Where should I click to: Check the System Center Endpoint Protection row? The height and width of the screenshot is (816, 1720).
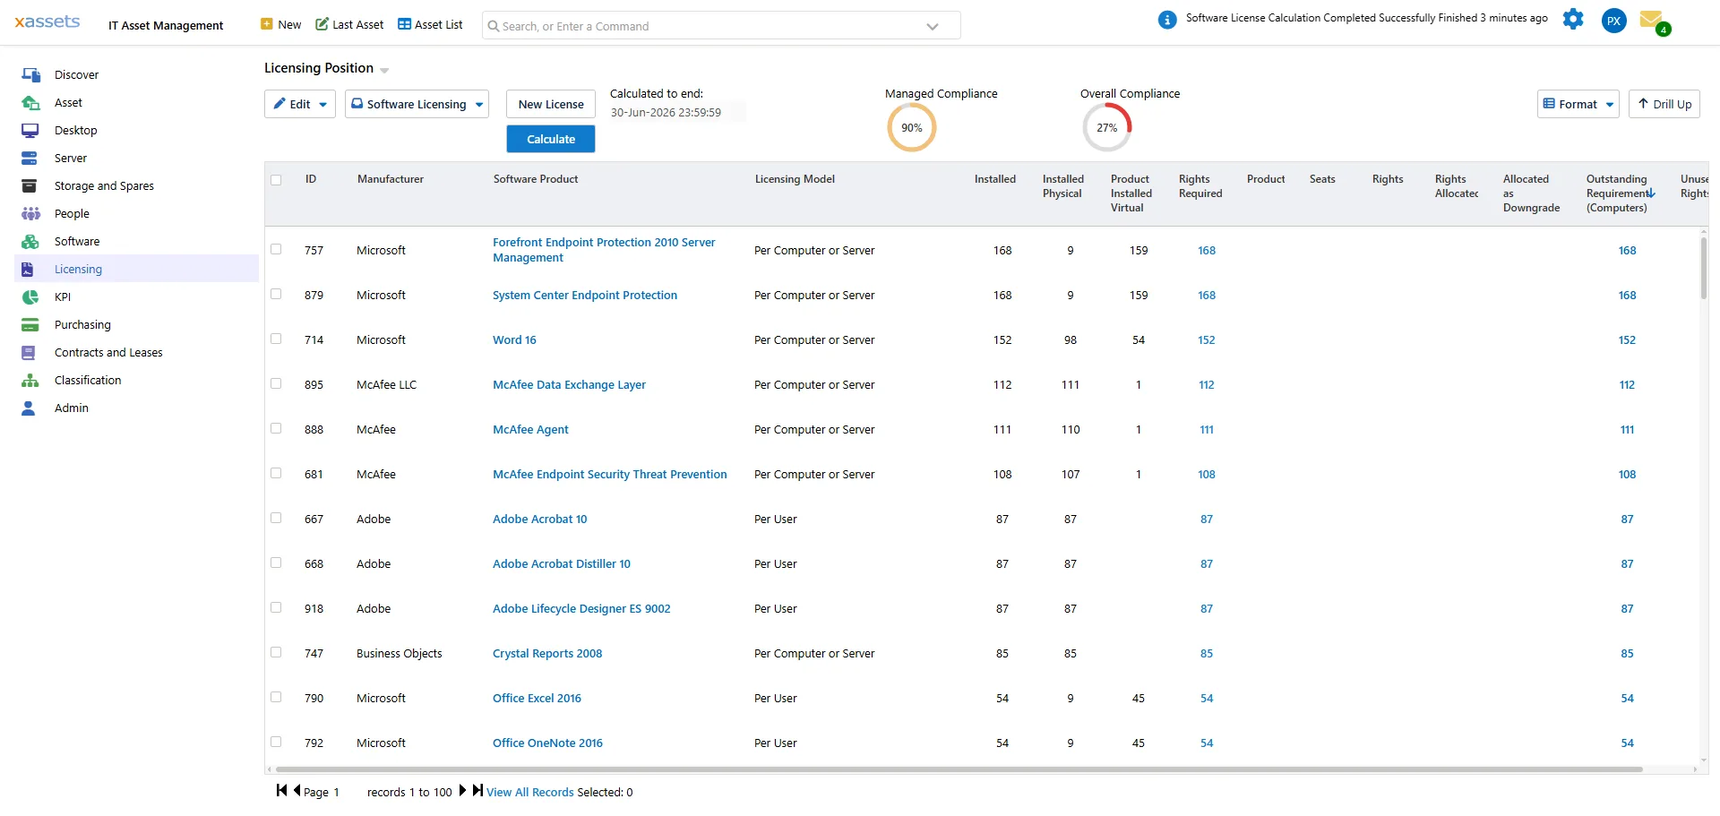click(276, 295)
